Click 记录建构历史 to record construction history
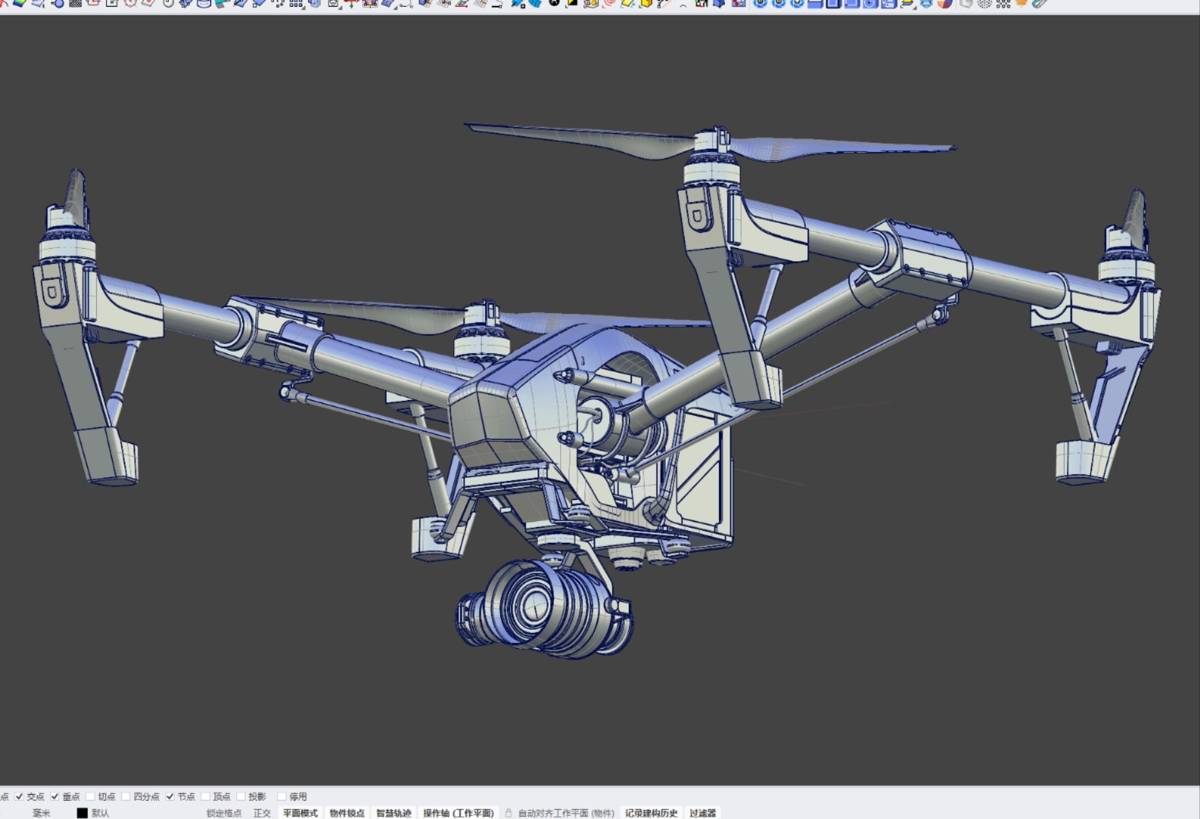The height and width of the screenshot is (819, 1200). [x=653, y=813]
